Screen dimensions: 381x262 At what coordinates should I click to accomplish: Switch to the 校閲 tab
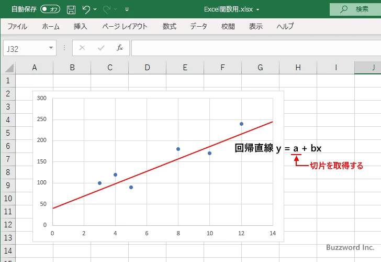click(228, 26)
